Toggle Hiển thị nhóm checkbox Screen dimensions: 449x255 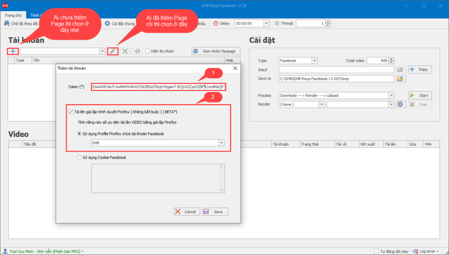(148, 51)
